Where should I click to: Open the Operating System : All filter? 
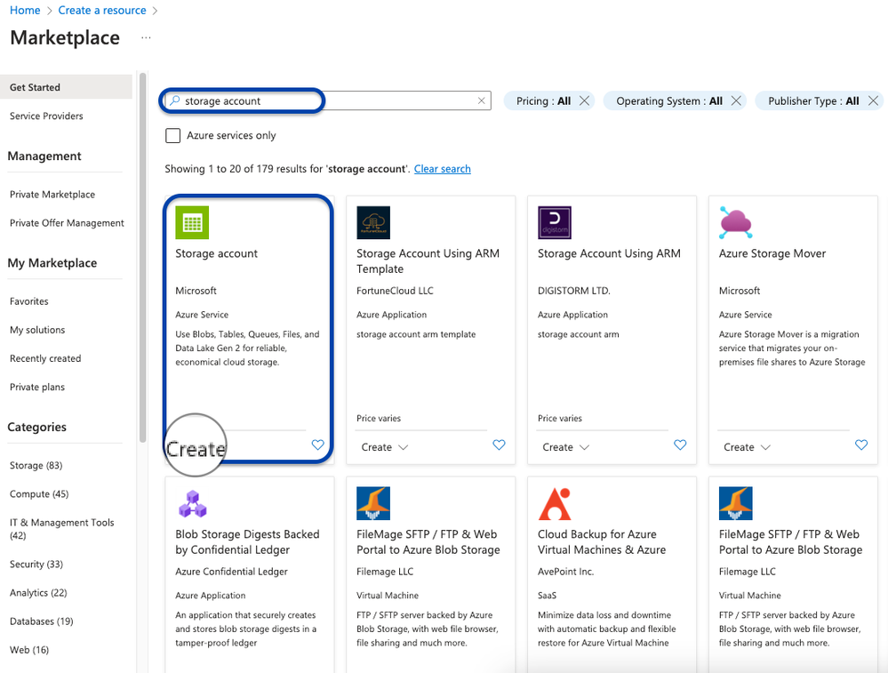[x=669, y=100]
